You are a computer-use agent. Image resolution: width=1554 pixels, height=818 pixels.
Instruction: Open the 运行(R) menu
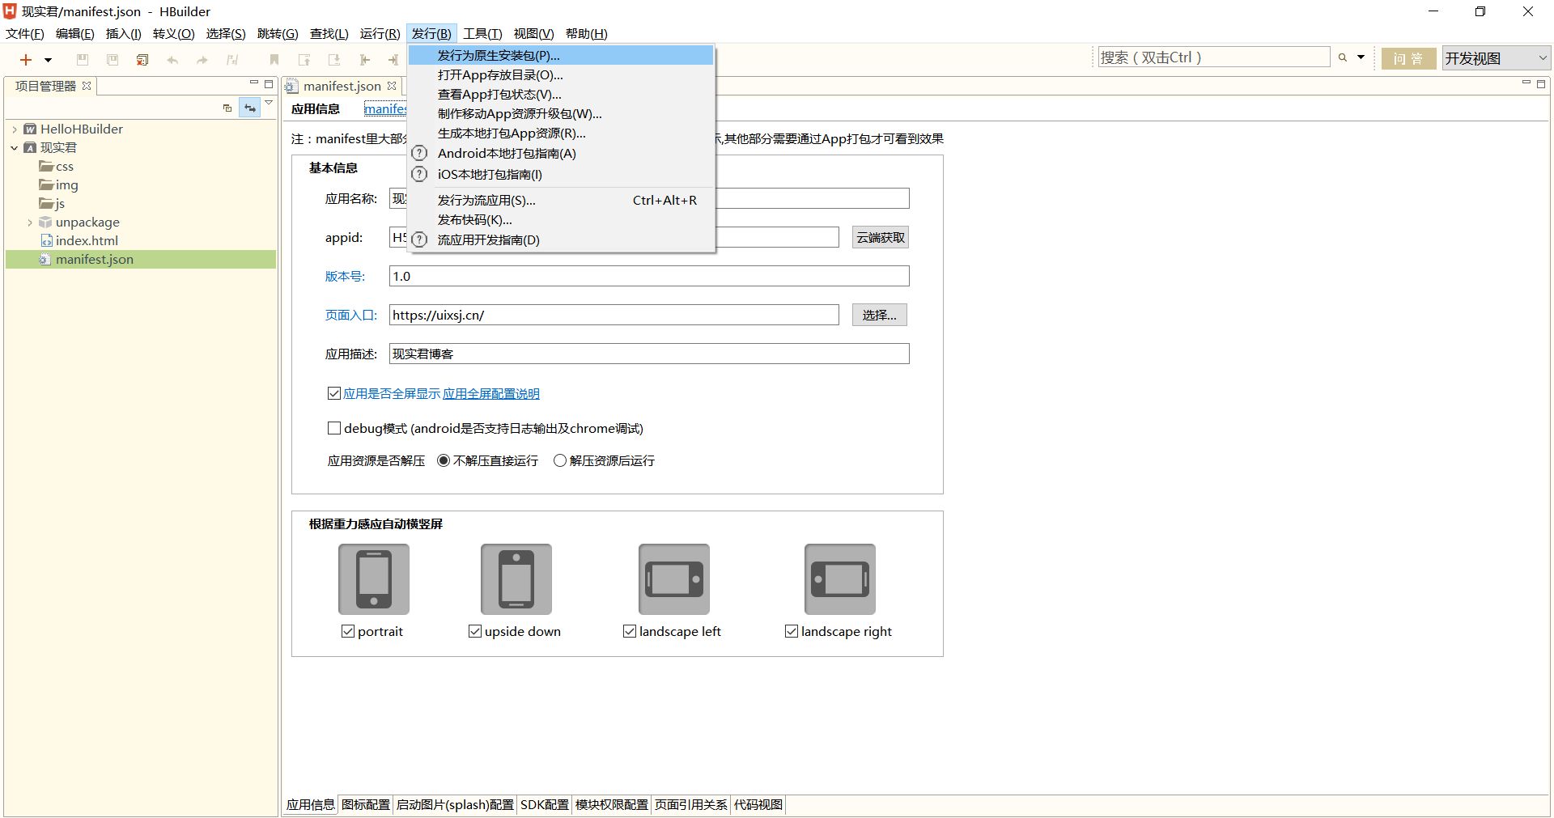[380, 34]
